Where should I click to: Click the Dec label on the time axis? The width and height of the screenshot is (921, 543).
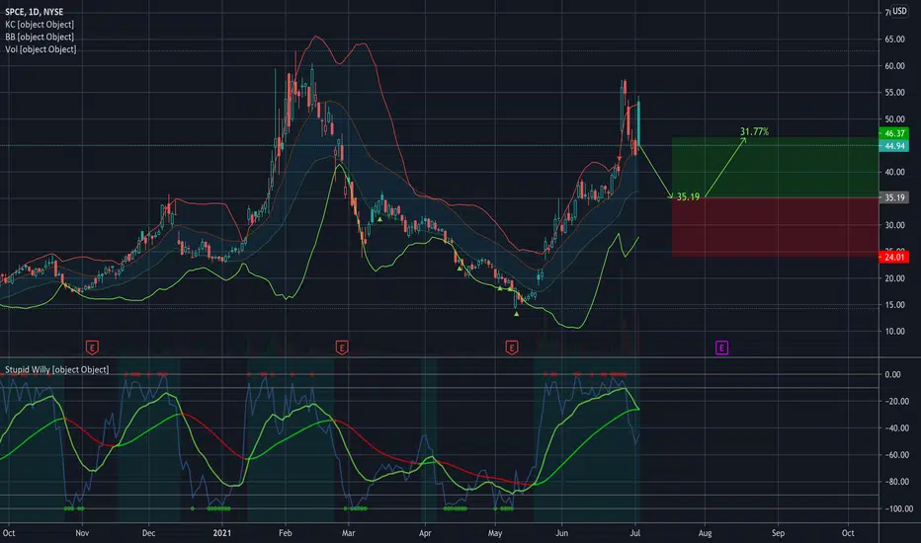148,533
